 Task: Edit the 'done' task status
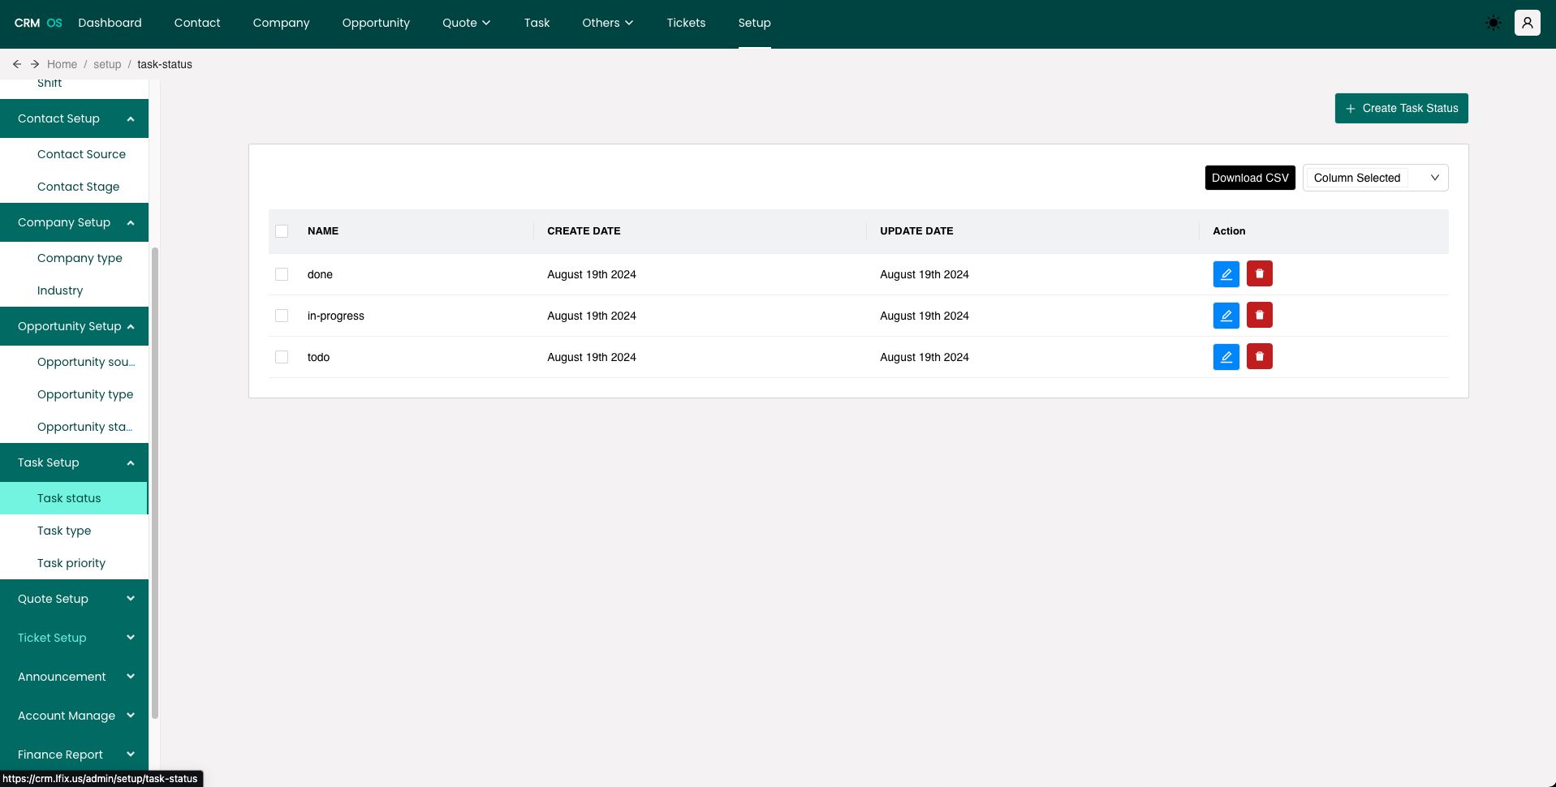click(1226, 274)
